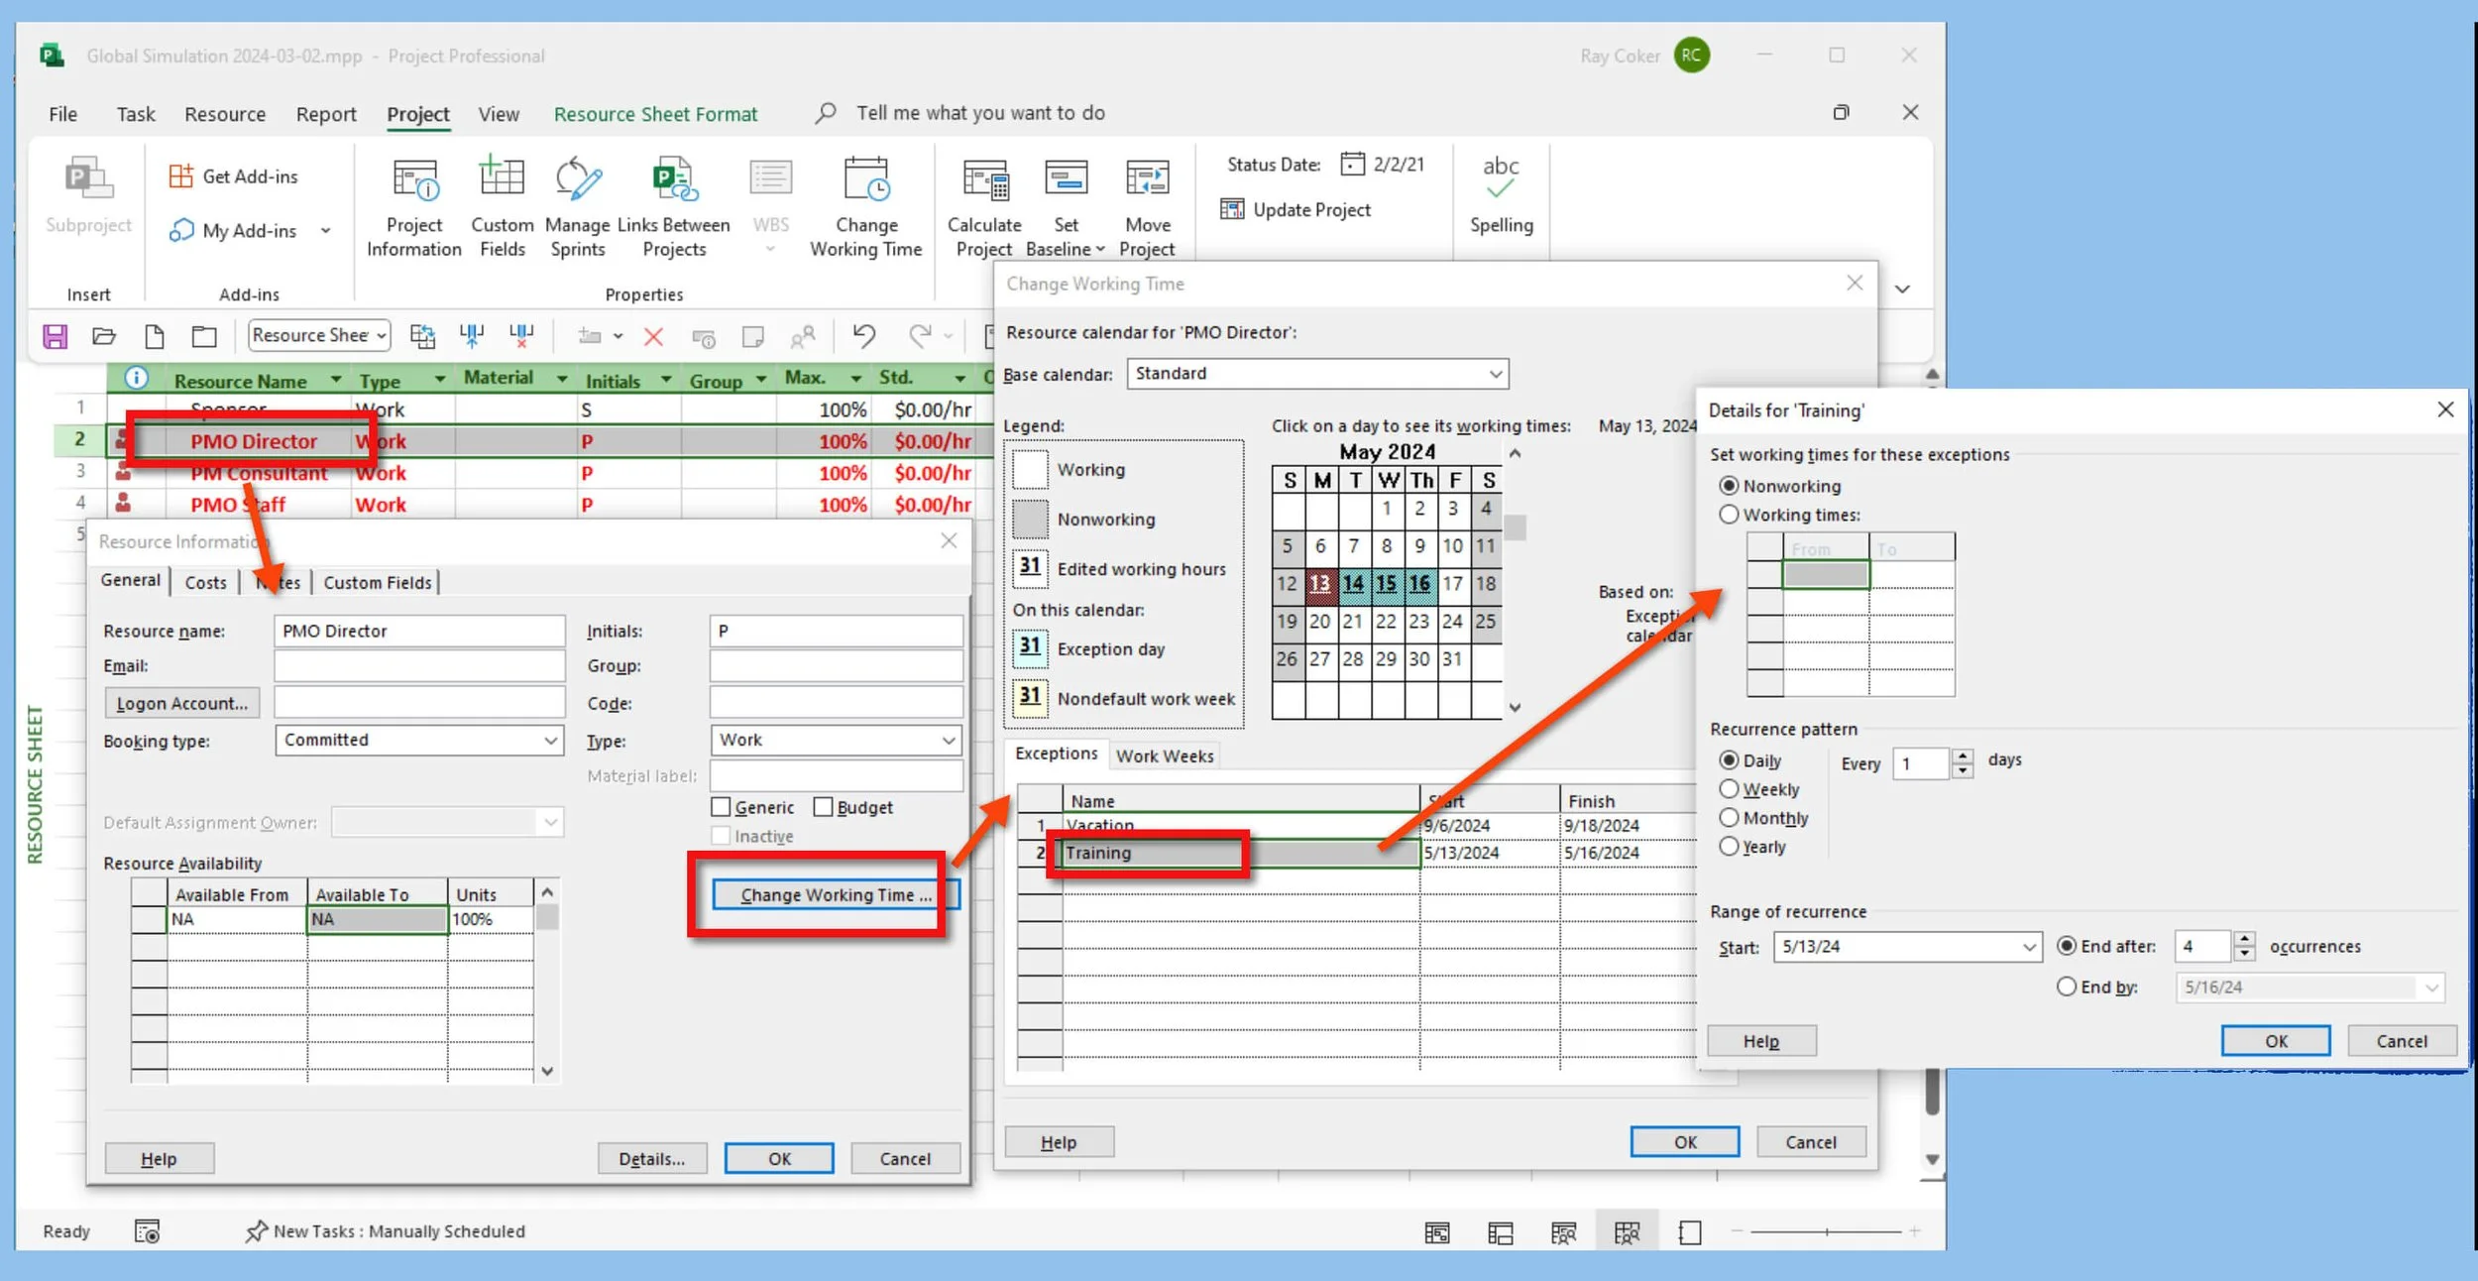Click the Report view icon in status bar
This screenshot has height=1281, width=2478.
(x=1690, y=1232)
